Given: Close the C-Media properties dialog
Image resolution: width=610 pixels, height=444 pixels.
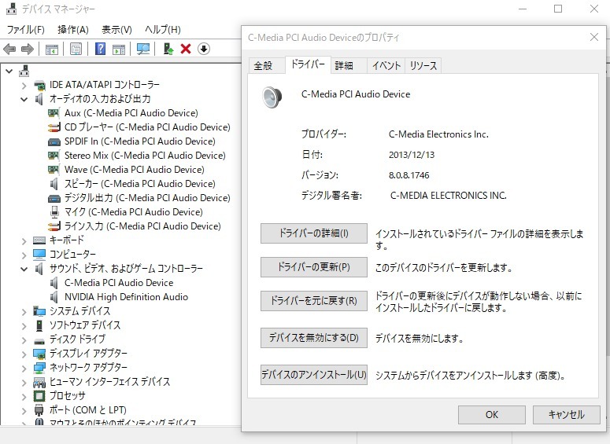Looking at the screenshot, I should [x=594, y=37].
